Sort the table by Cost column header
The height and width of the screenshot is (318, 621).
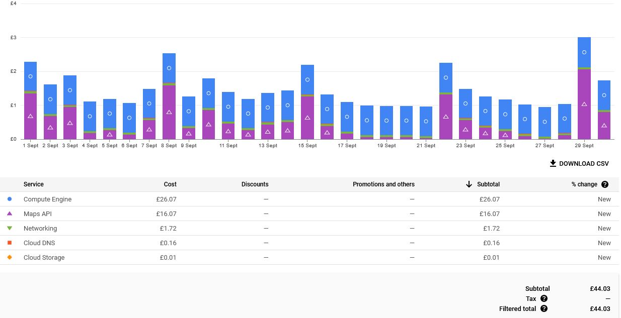pyautogui.click(x=170, y=184)
